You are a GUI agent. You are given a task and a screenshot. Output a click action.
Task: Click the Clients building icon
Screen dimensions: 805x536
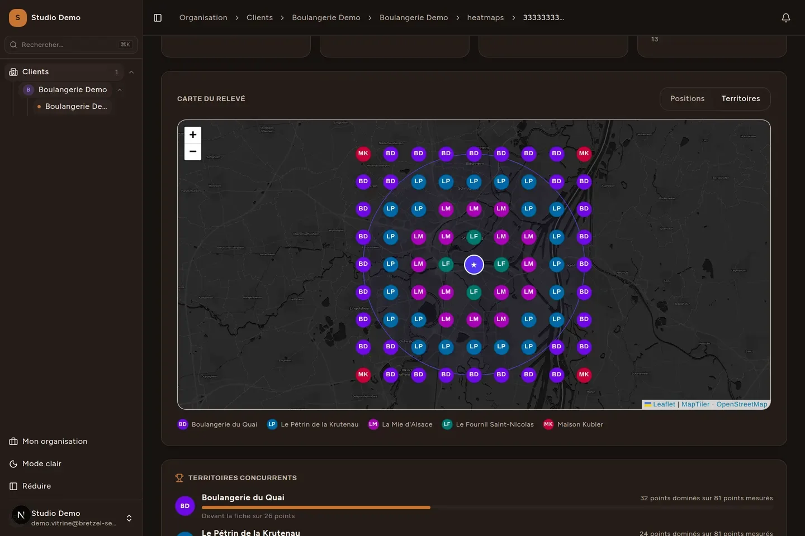[x=13, y=72]
